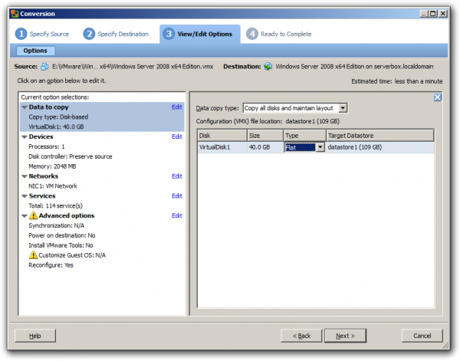
Task: Click the Cancel button
Action: [422, 336]
